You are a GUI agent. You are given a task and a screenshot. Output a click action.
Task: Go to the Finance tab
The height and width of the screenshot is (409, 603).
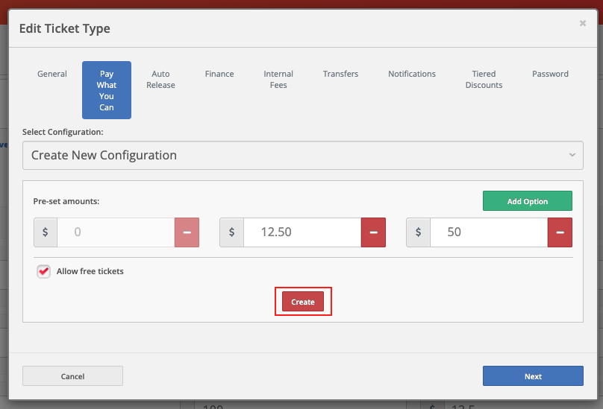219,74
